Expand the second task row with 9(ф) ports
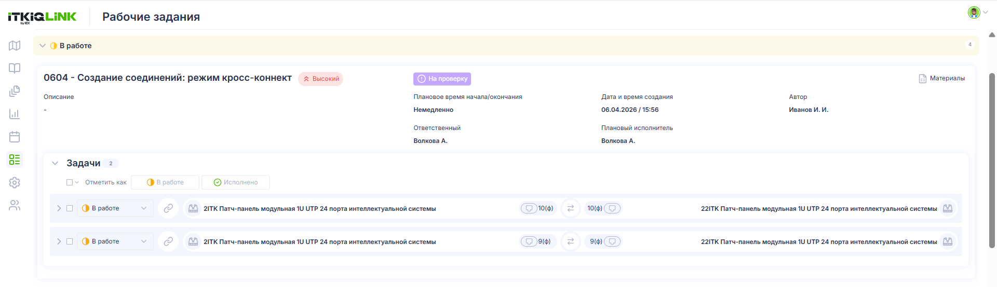This screenshot has height=287, width=997. point(59,241)
